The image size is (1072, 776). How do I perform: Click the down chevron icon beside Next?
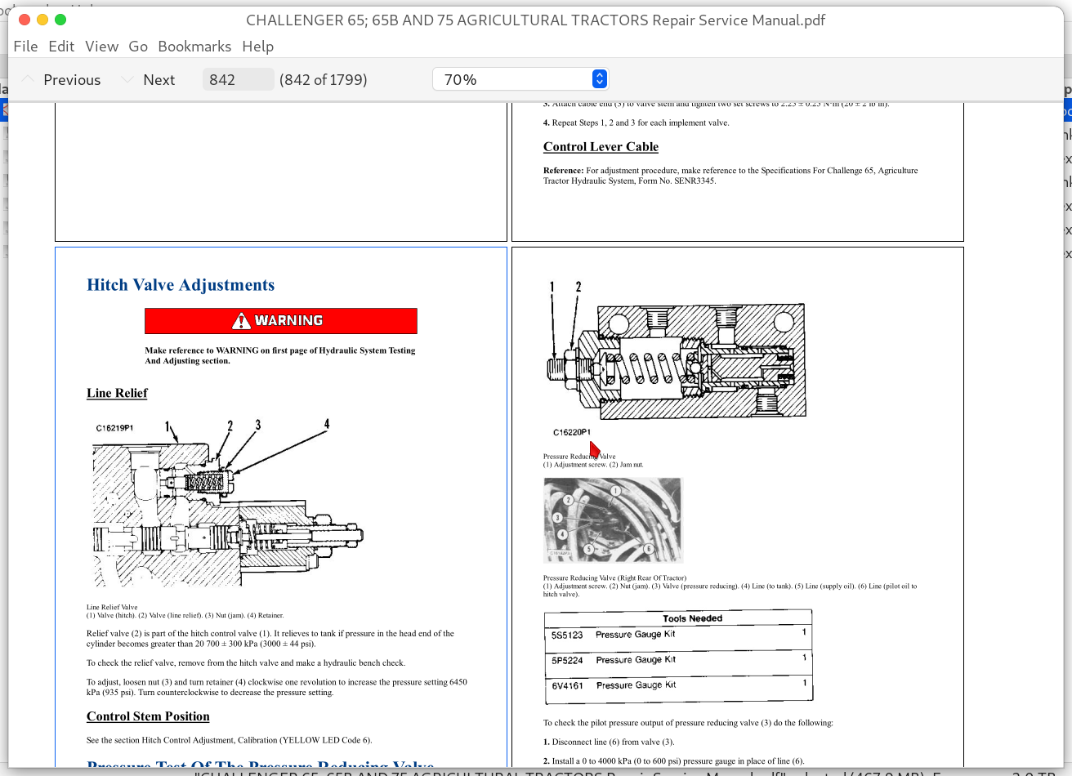pos(127,79)
